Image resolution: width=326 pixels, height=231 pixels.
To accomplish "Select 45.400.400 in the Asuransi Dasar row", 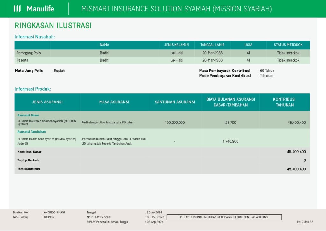I will pyautogui.click(x=297, y=123).
